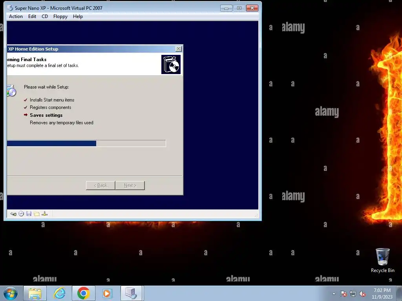Open the Floppy menu
Viewport: 402px width, 301px height.
pyautogui.click(x=60, y=16)
